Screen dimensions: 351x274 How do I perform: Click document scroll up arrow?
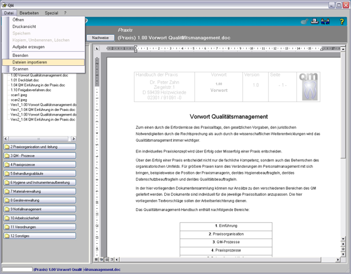point(343,49)
